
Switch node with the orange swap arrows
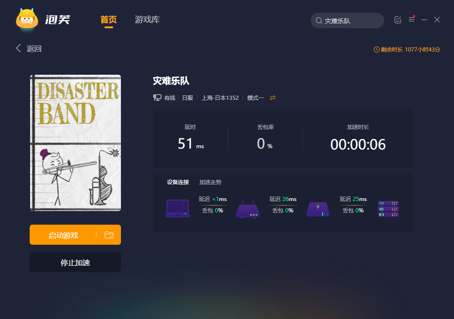272,98
